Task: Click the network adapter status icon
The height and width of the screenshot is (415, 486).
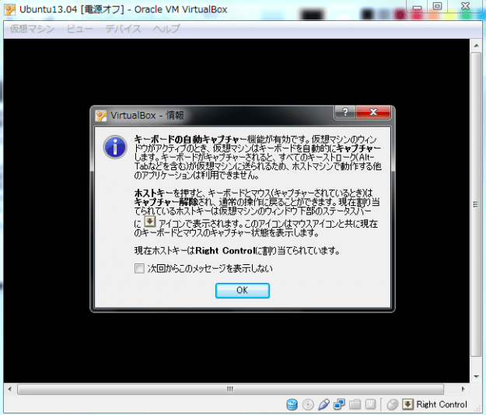Action: 340,404
